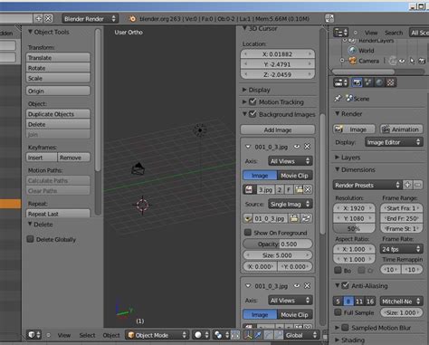This screenshot has width=429, height=345.
Task: Open the pivot point selector
Action: tap(221, 335)
